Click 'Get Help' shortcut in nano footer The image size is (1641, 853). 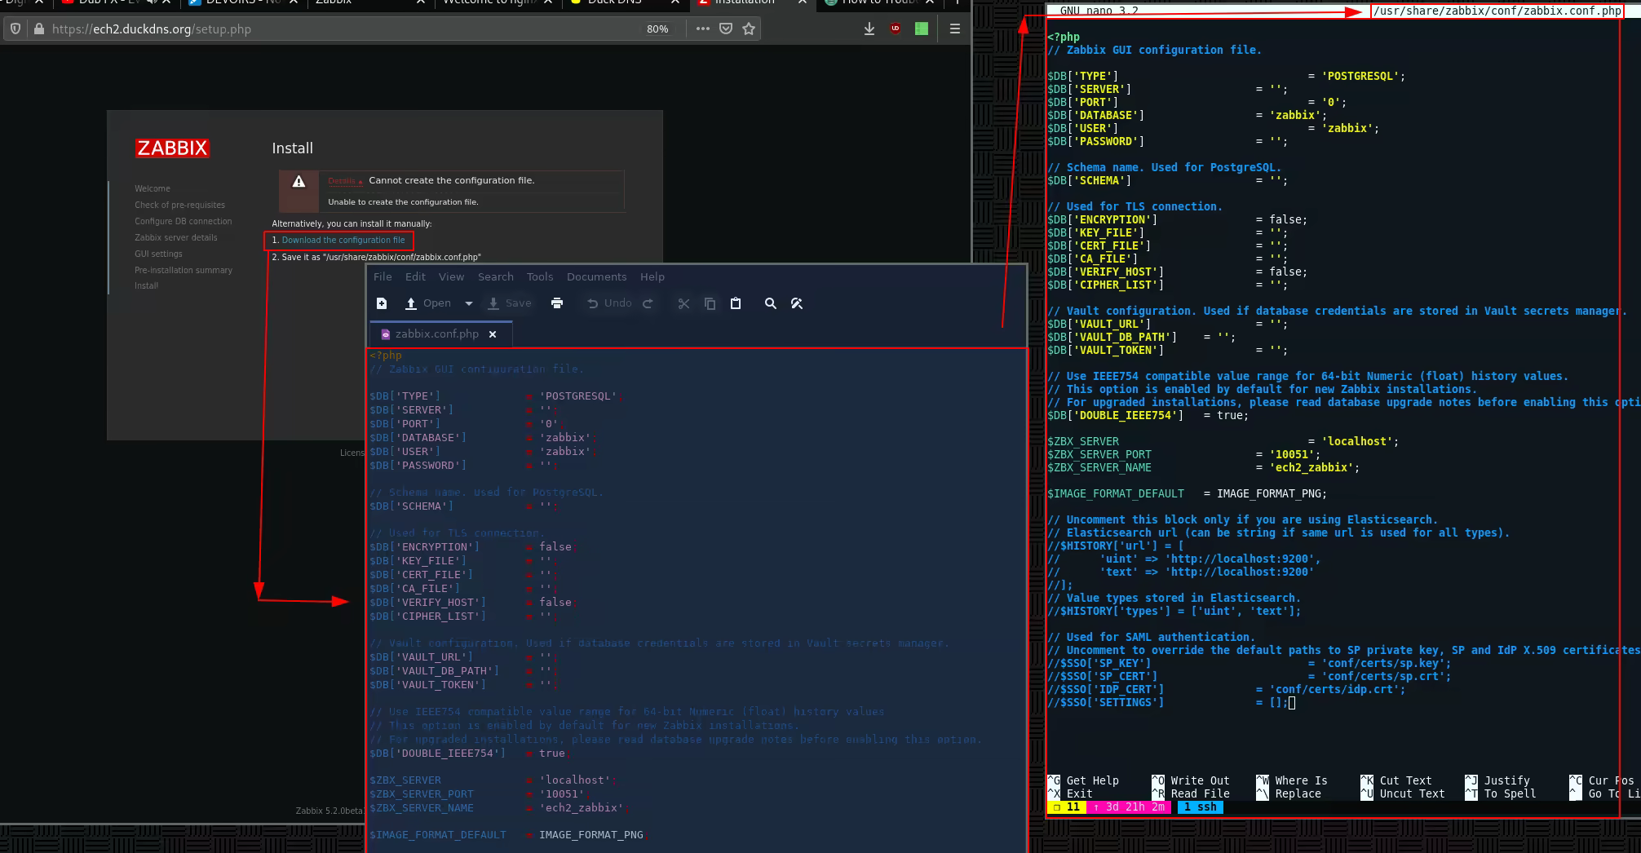point(1084,780)
